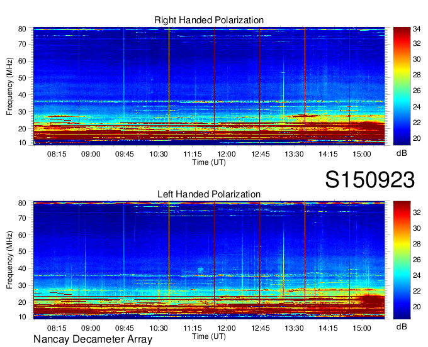
Task: Click the Left Handed Polarization spectrogram
Action: 209,260
